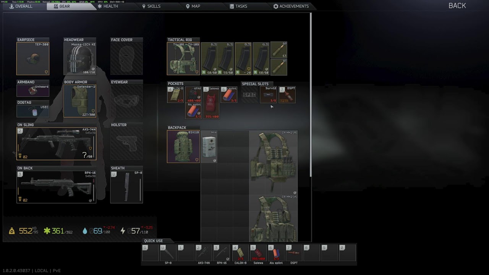Select the 6L31 magazine with 59/60 rounds
The width and height of the screenshot is (489, 275).
(x=225, y=58)
